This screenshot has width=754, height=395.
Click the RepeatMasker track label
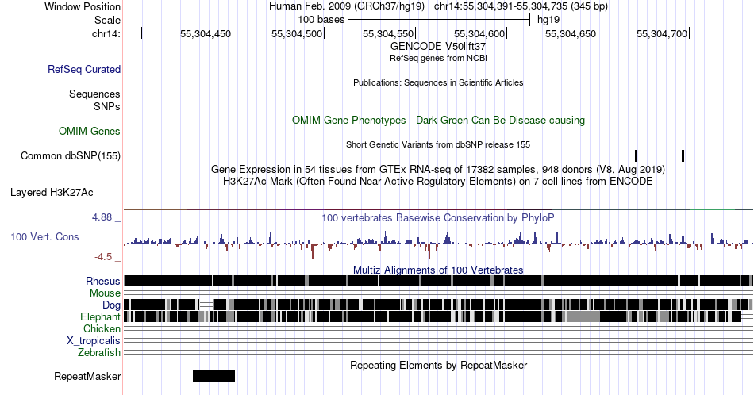(87, 376)
